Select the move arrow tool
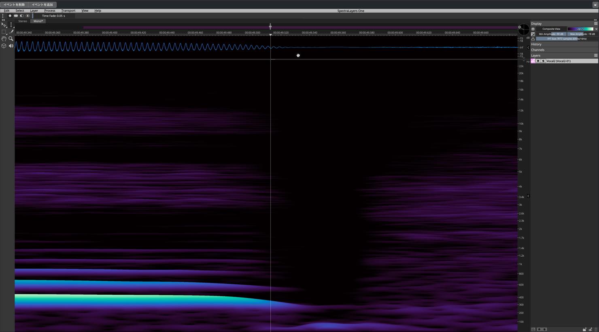 4,25
